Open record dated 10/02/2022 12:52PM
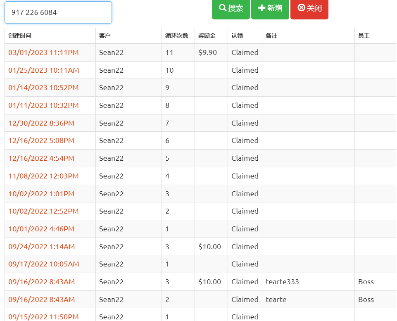 click(x=43, y=211)
